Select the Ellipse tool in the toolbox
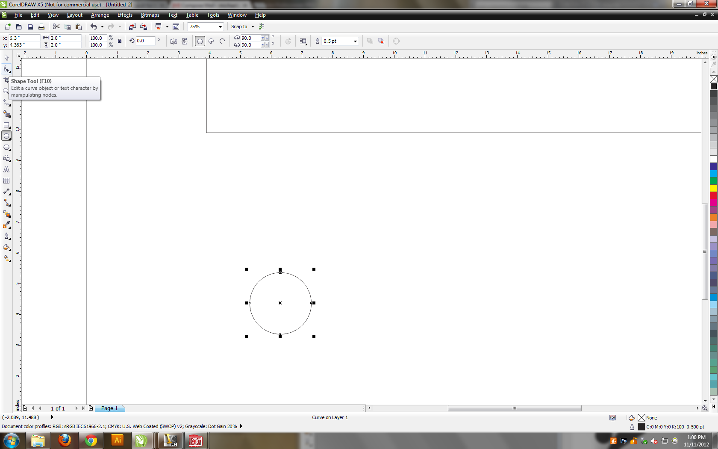 tap(6, 136)
